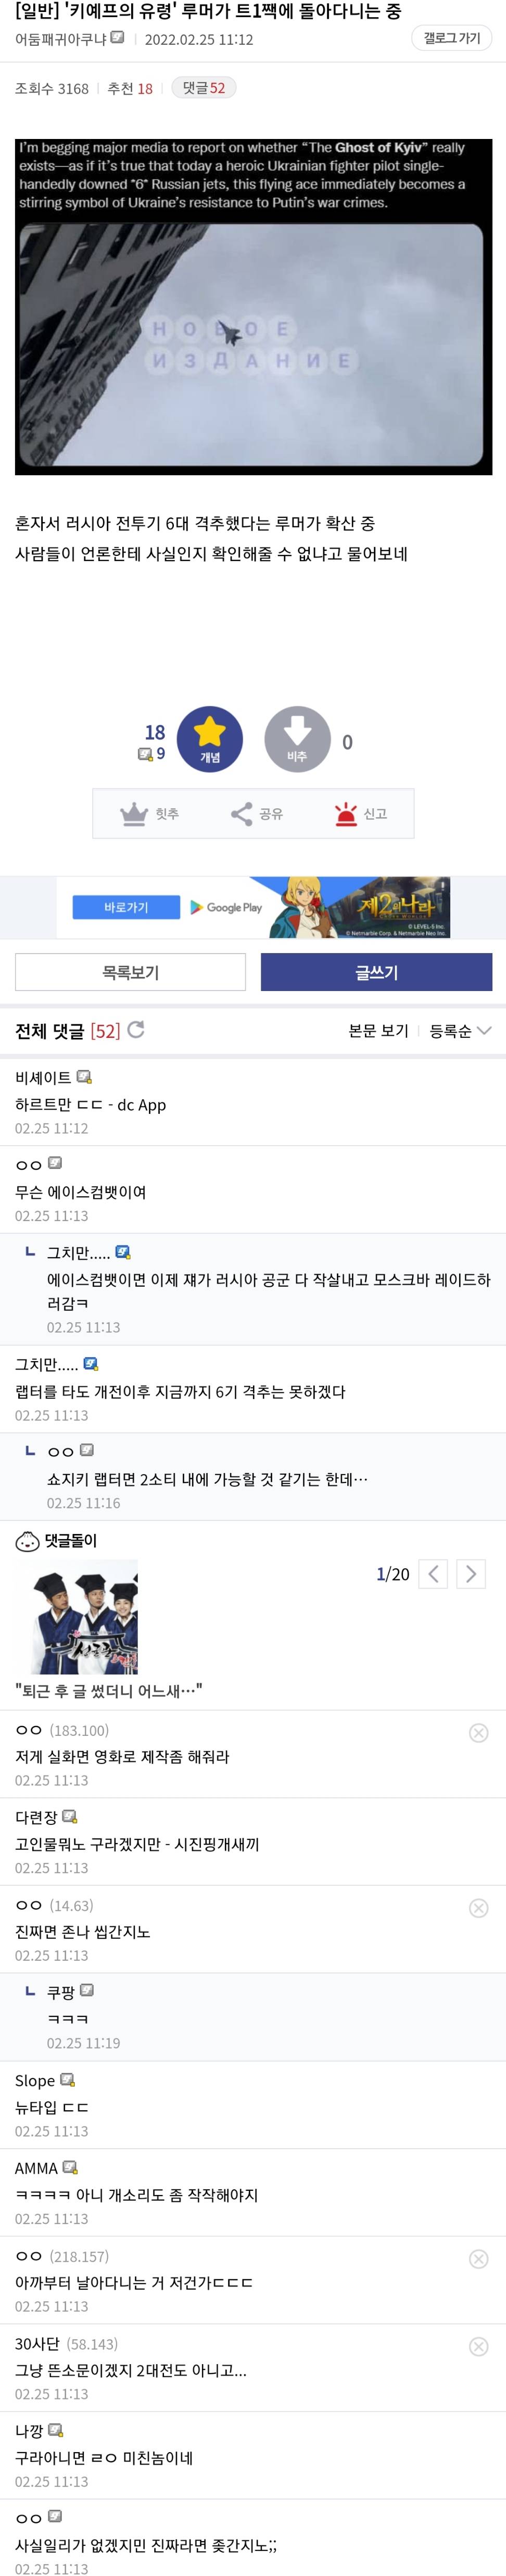Go to next 댓글돌이 slide
Image resolution: width=506 pixels, height=2576 pixels.
[471, 1574]
